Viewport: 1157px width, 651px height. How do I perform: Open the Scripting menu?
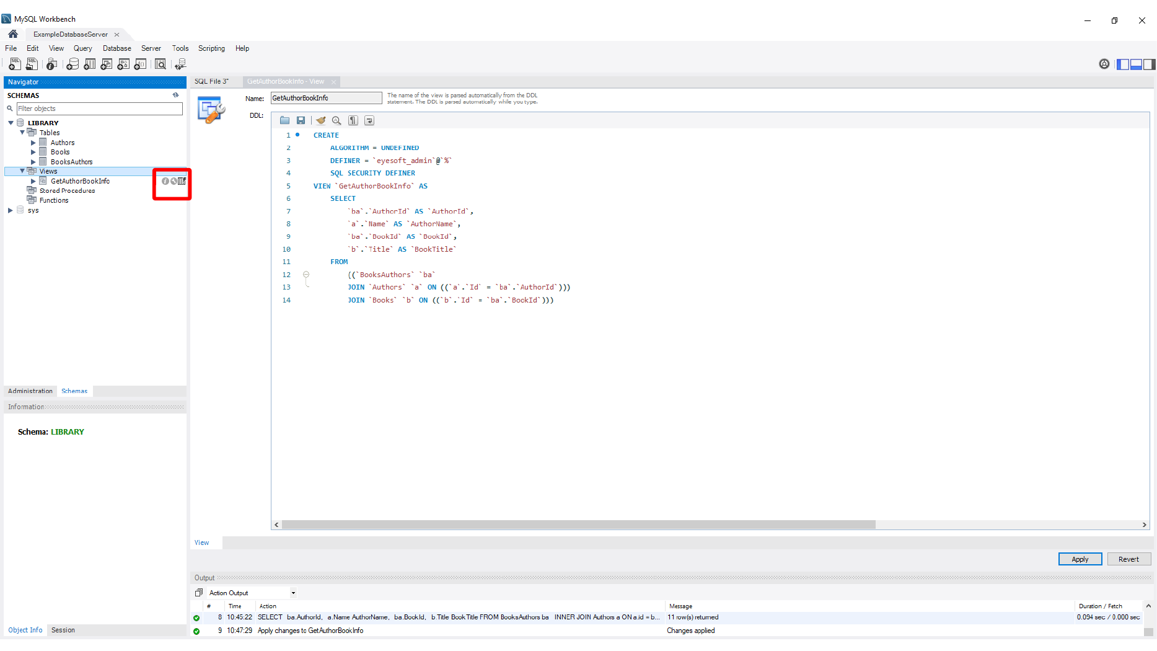[211, 48]
